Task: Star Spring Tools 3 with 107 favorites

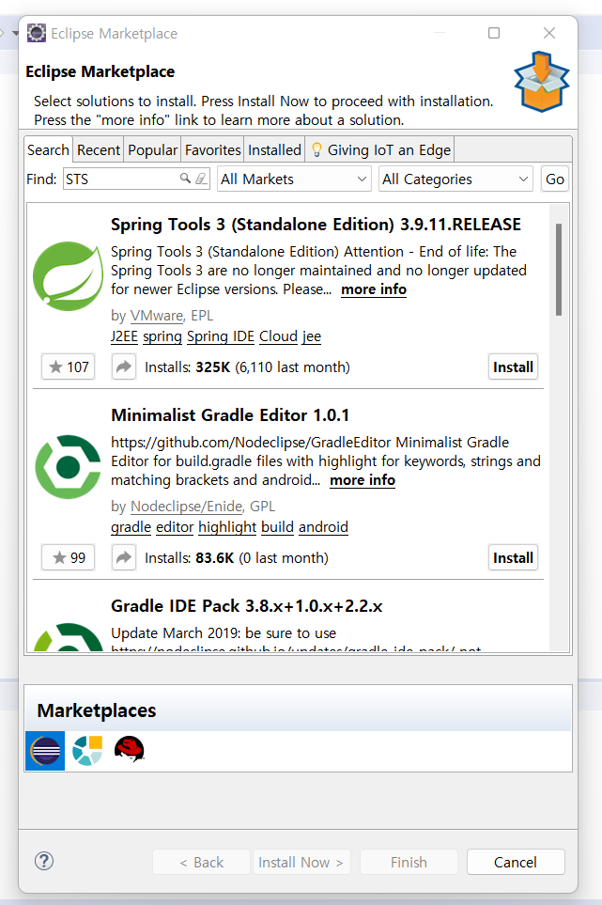Action: [x=68, y=367]
